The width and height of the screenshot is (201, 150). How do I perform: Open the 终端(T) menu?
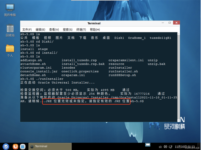(81, 29)
